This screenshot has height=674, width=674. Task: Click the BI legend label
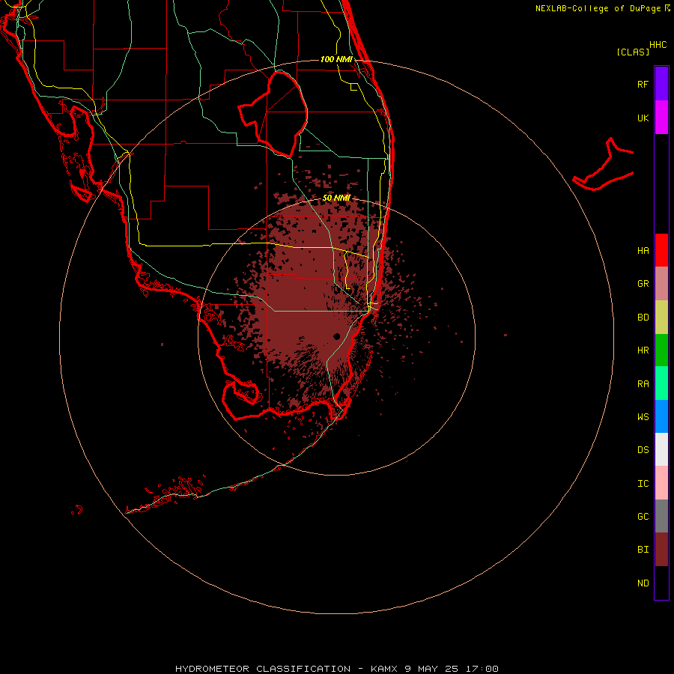pyautogui.click(x=643, y=550)
